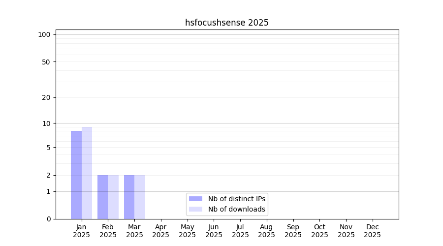Pick the Mar 2025 downloads bar

[140, 197]
